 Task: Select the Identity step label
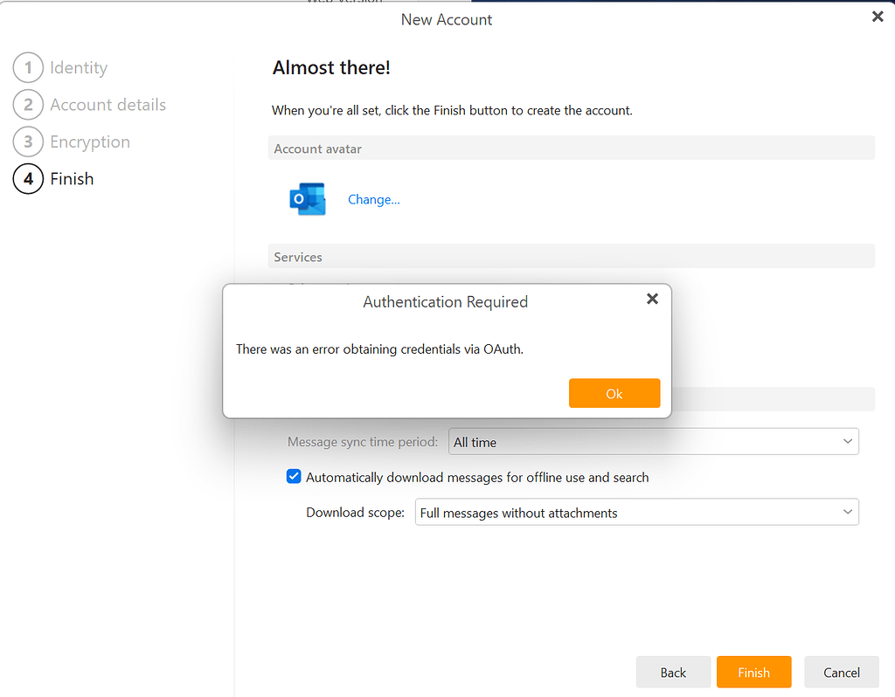(79, 67)
